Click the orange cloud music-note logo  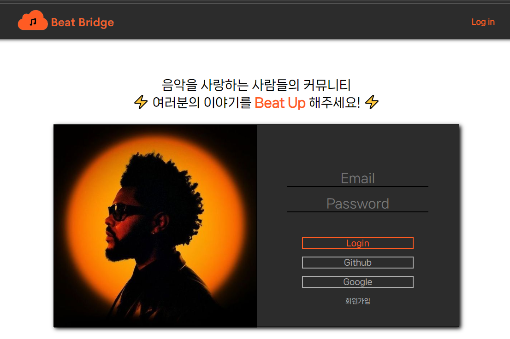click(33, 20)
